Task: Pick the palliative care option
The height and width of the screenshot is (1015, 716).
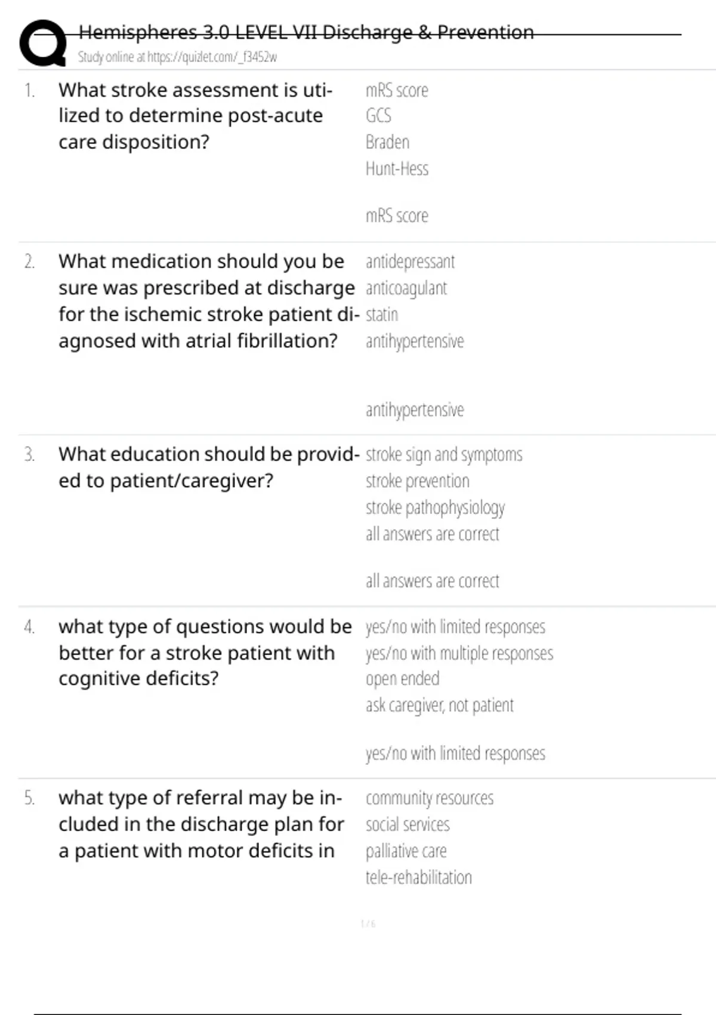Action: point(406,851)
